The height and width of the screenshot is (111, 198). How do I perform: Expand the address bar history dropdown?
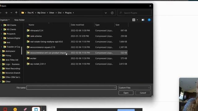(106, 13)
